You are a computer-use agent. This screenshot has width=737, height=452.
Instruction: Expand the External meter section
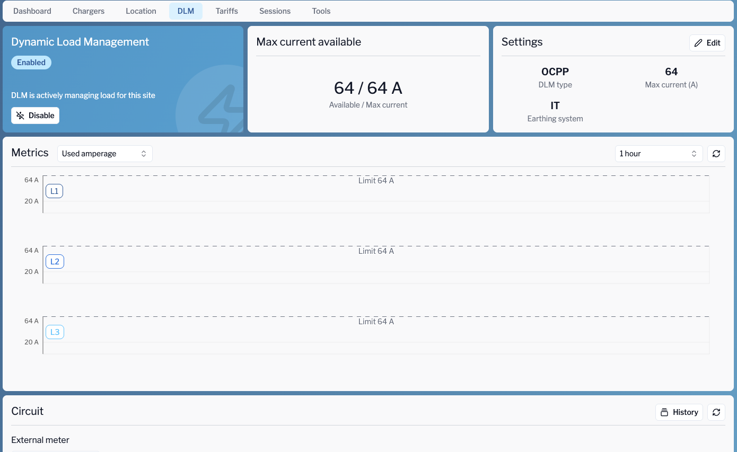click(40, 440)
